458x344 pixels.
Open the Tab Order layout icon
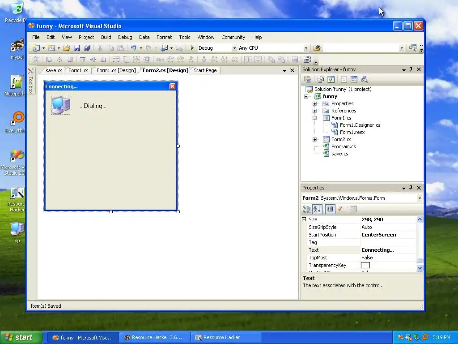coord(307,60)
